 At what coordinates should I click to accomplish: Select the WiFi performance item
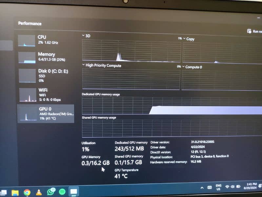click(46, 95)
